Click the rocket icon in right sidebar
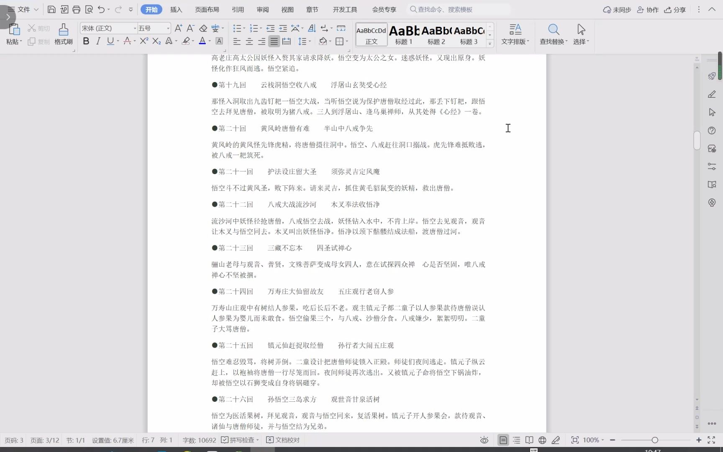723x452 pixels. (712, 76)
